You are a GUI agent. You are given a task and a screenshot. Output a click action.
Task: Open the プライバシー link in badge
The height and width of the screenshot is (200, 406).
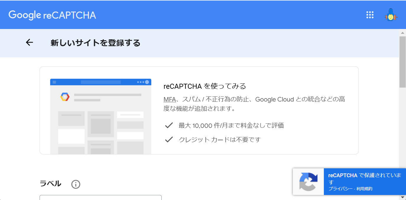(340, 189)
